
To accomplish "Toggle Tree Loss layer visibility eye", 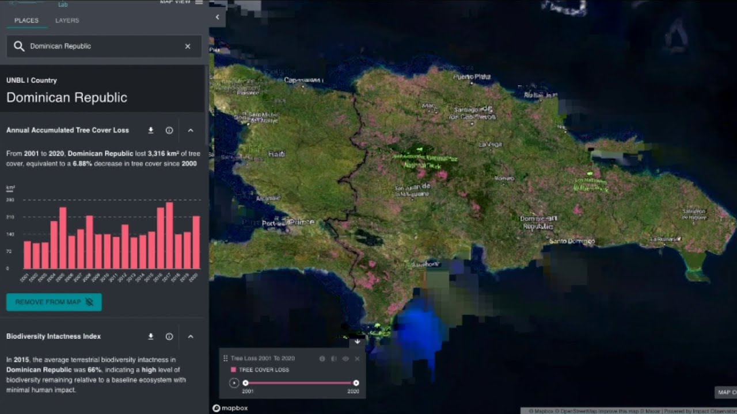I will [345, 358].
